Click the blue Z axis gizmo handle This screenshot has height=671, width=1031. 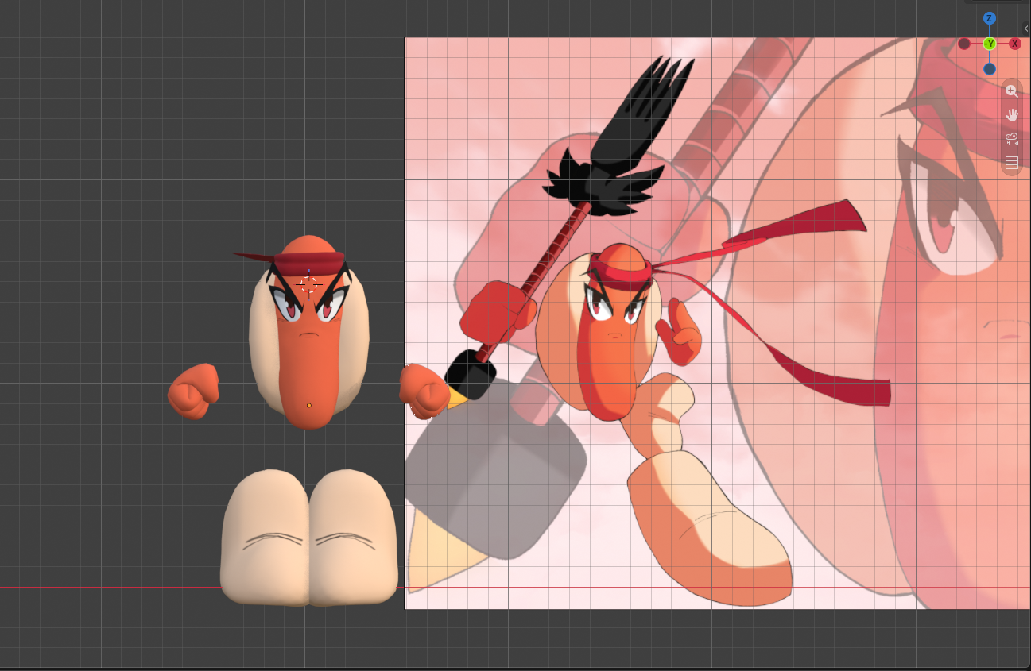pos(990,18)
